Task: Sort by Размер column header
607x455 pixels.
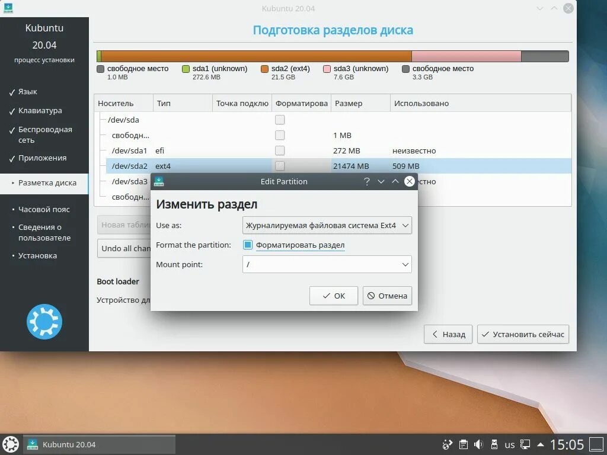Action: coord(361,103)
